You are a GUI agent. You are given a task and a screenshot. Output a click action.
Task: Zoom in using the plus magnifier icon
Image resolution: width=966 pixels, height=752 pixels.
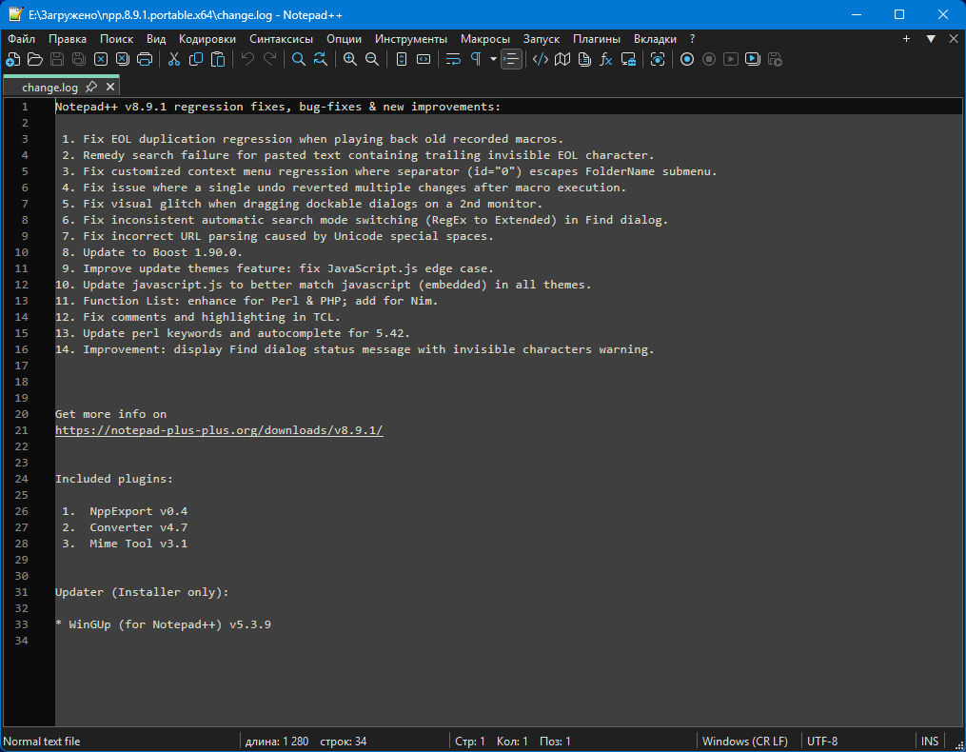pyautogui.click(x=349, y=59)
